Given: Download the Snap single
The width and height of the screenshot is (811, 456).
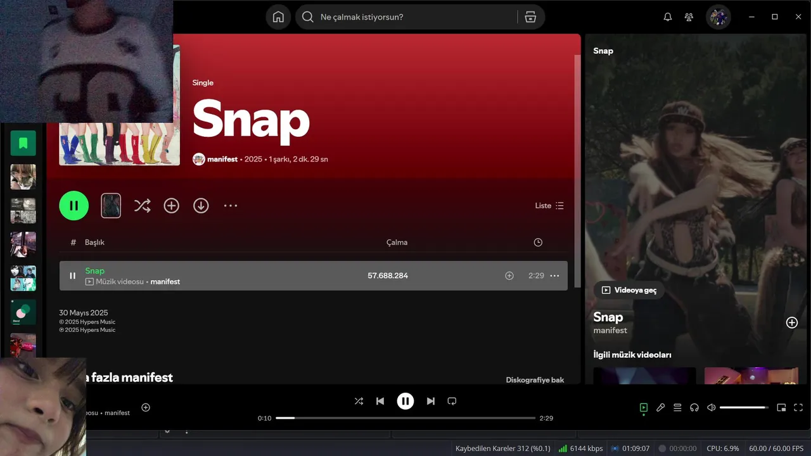Looking at the screenshot, I should pyautogui.click(x=201, y=205).
